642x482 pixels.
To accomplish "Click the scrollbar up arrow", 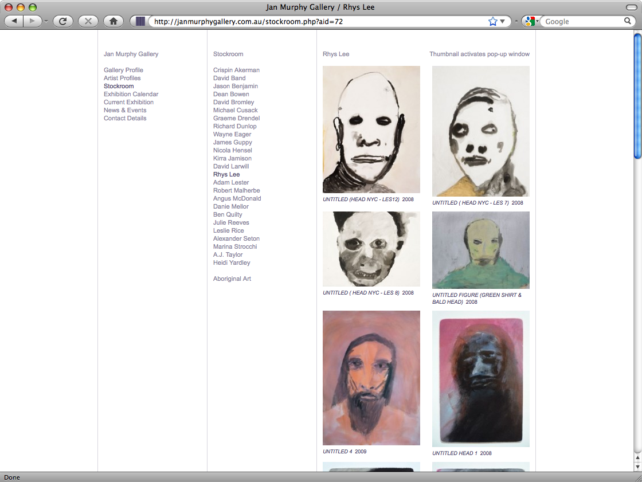I will 637,457.
